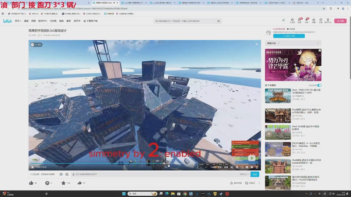The width and height of the screenshot is (351, 197).
Task: Give coins with the coin icon
Action: coord(47,183)
